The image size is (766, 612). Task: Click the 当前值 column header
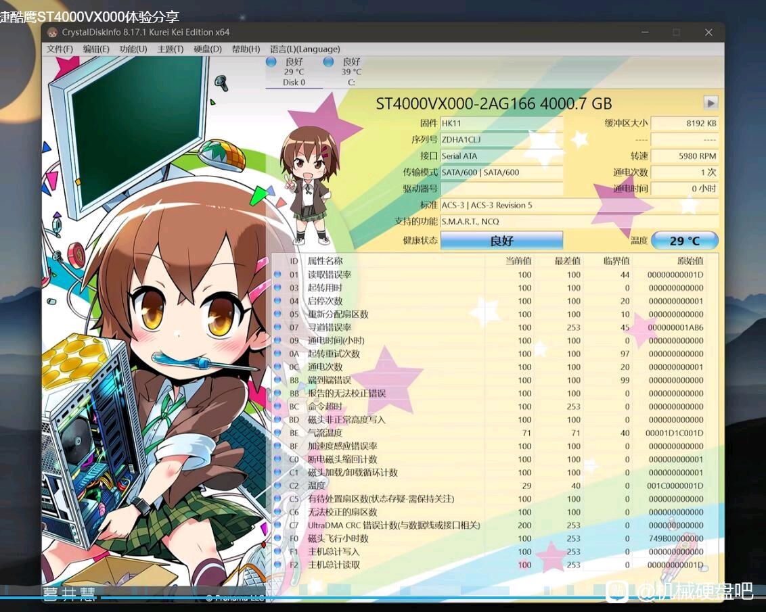coord(518,261)
